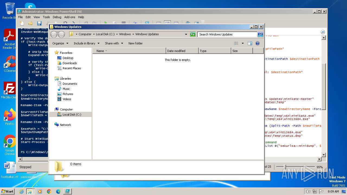347x195 pixels.
Task: Click Windows in the address breadcrumb
Action: [125, 34]
